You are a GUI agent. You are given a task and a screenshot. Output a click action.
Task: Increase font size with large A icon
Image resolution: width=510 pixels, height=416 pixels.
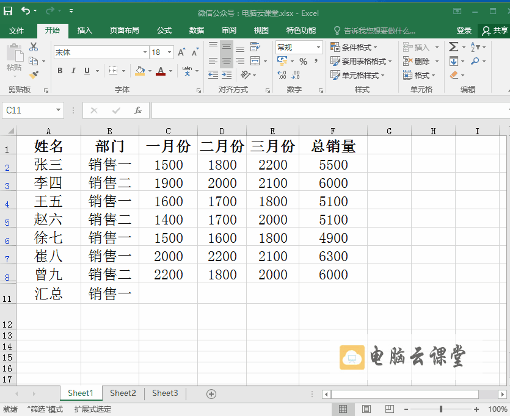(181, 52)
